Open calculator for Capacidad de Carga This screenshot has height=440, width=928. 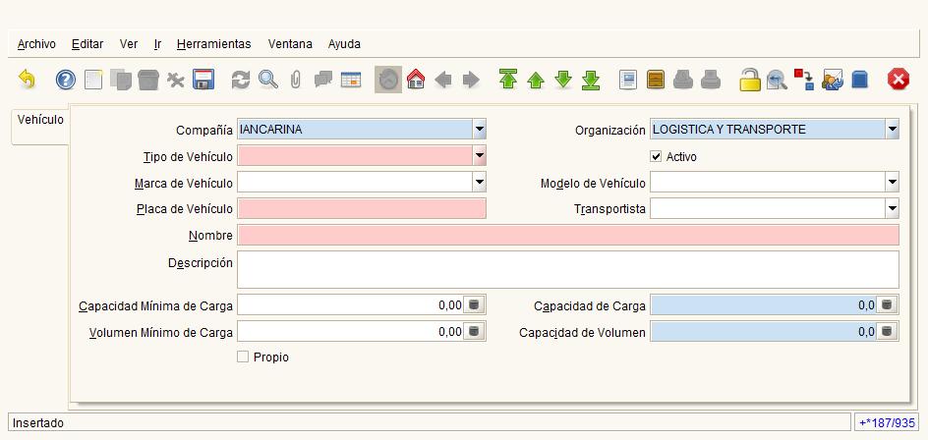click(x=886, y=305)
